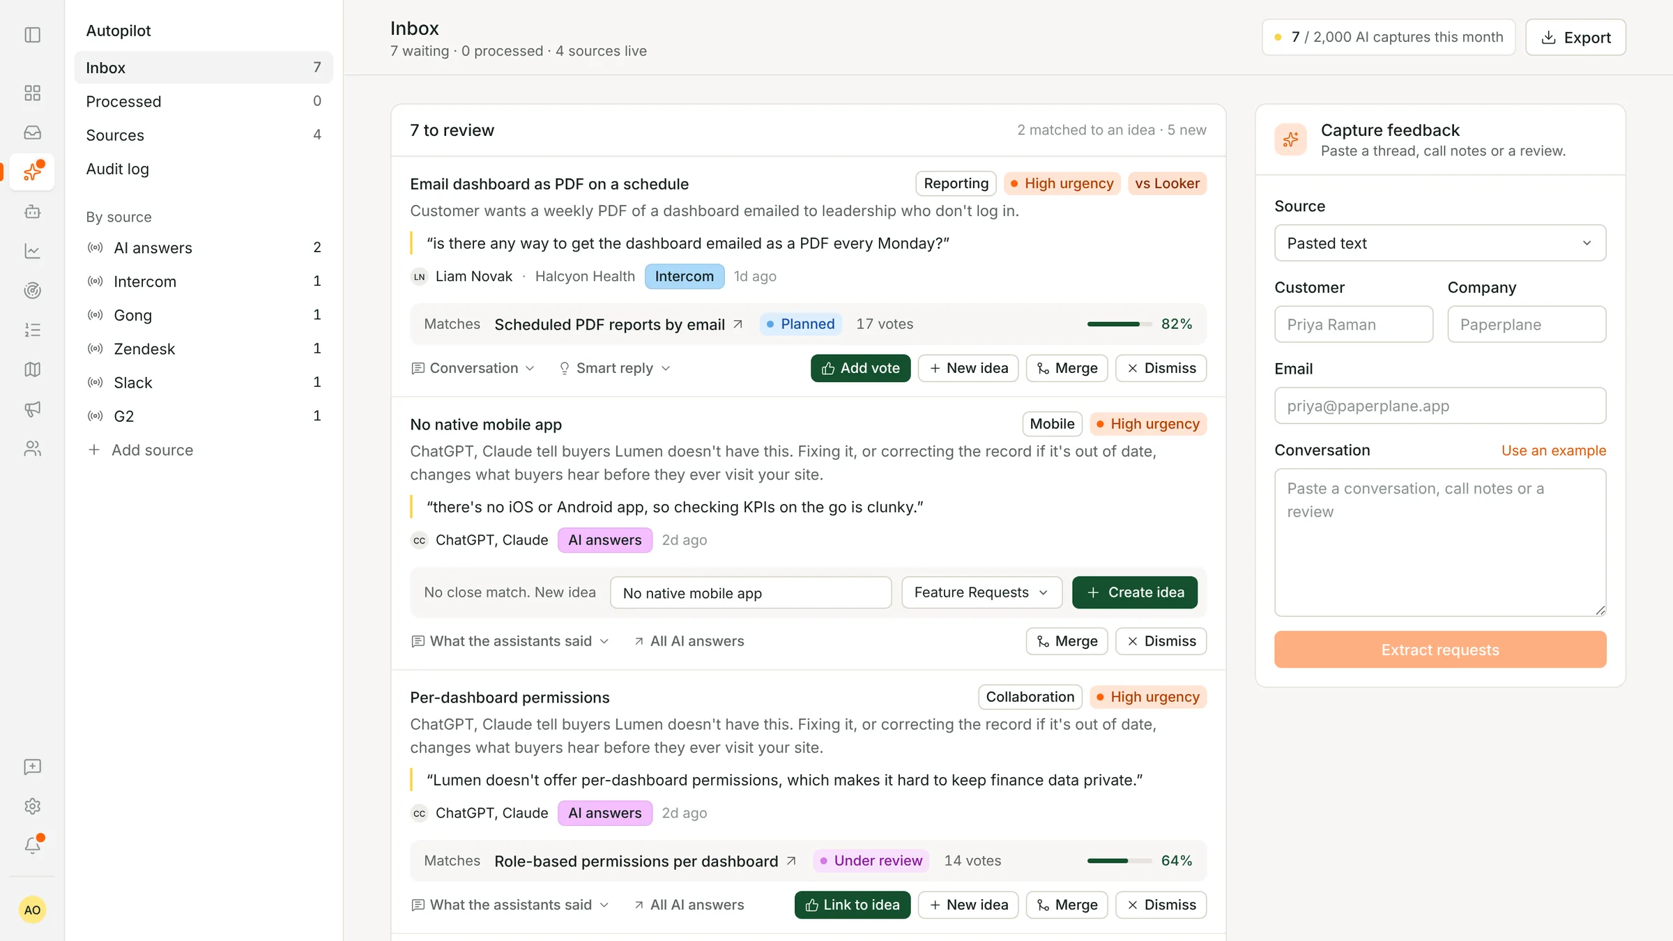Open the Processed section
This screenshot has height=941, width=1673.
[x=204, y=101]
